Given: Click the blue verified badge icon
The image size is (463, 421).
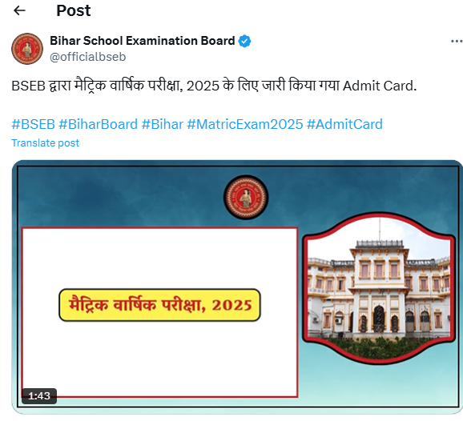Looking at the screenshot, I should pyautogui.click(x=245, y=41).
